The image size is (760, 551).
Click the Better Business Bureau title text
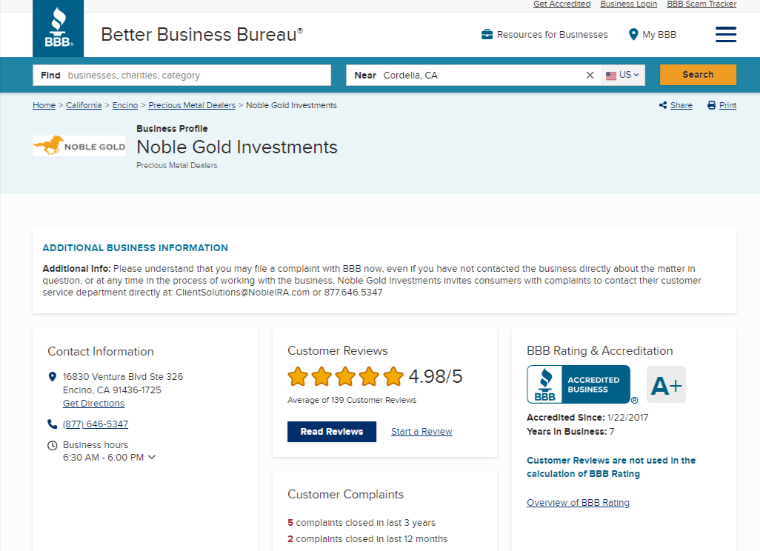click(x=201, y=34)
